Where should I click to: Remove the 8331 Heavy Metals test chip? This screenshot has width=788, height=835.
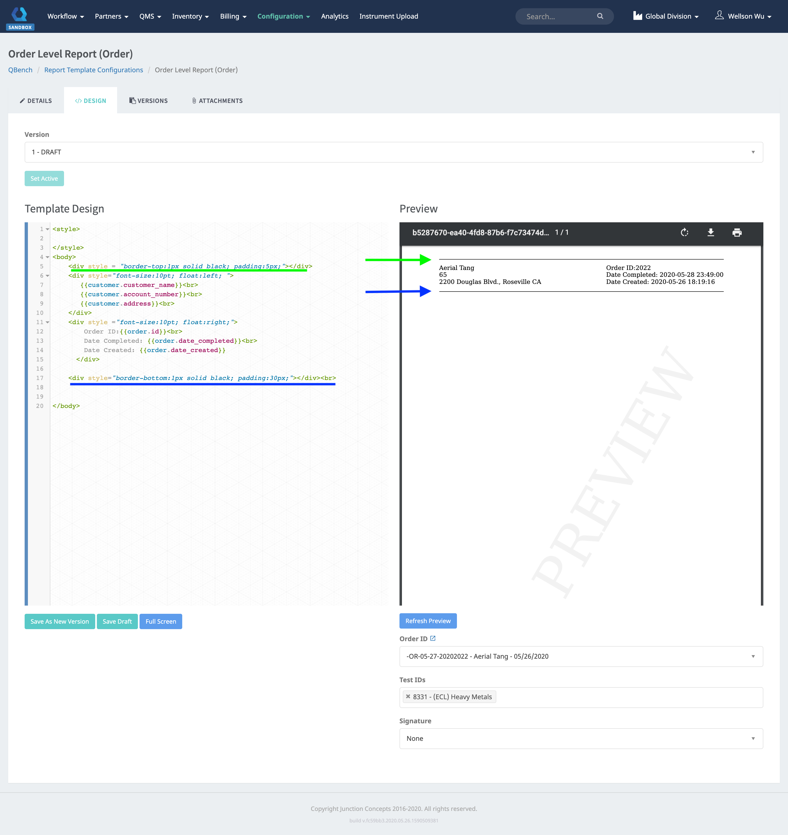tap(408, 696)
